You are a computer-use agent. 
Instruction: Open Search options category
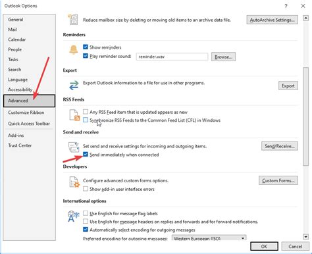29,70
